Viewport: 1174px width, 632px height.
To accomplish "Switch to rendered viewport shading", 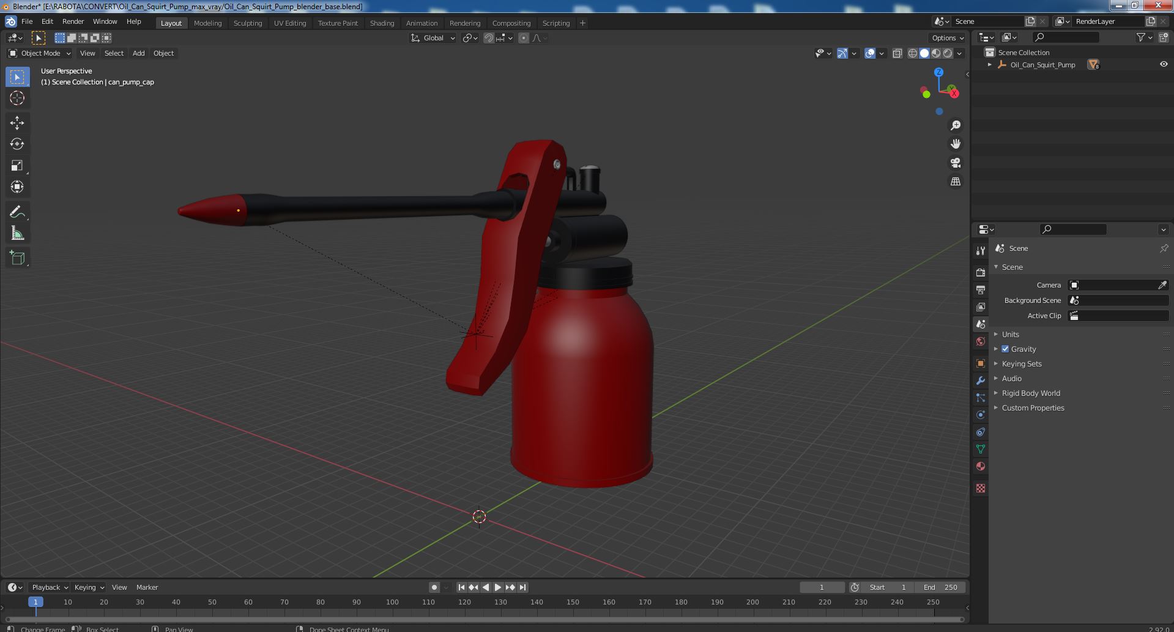I will (948, 53).
